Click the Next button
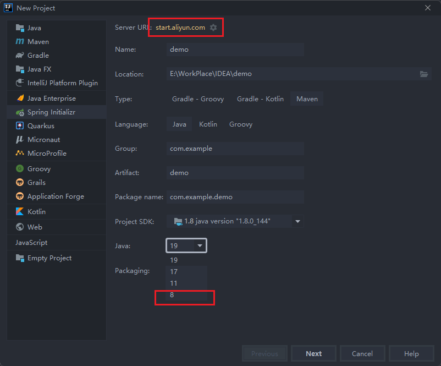This screenshot has width=441, height=366. (313, 353)
